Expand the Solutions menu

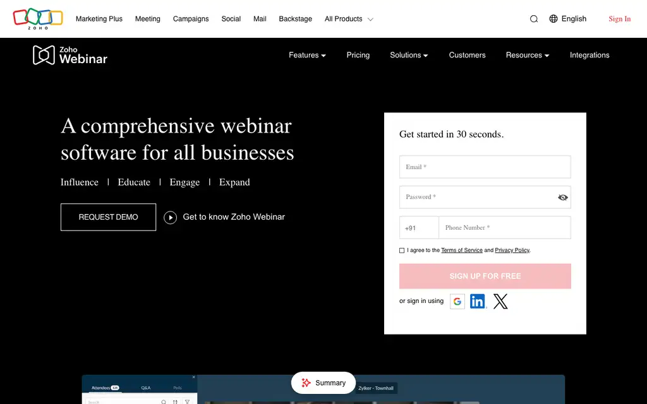409,56
